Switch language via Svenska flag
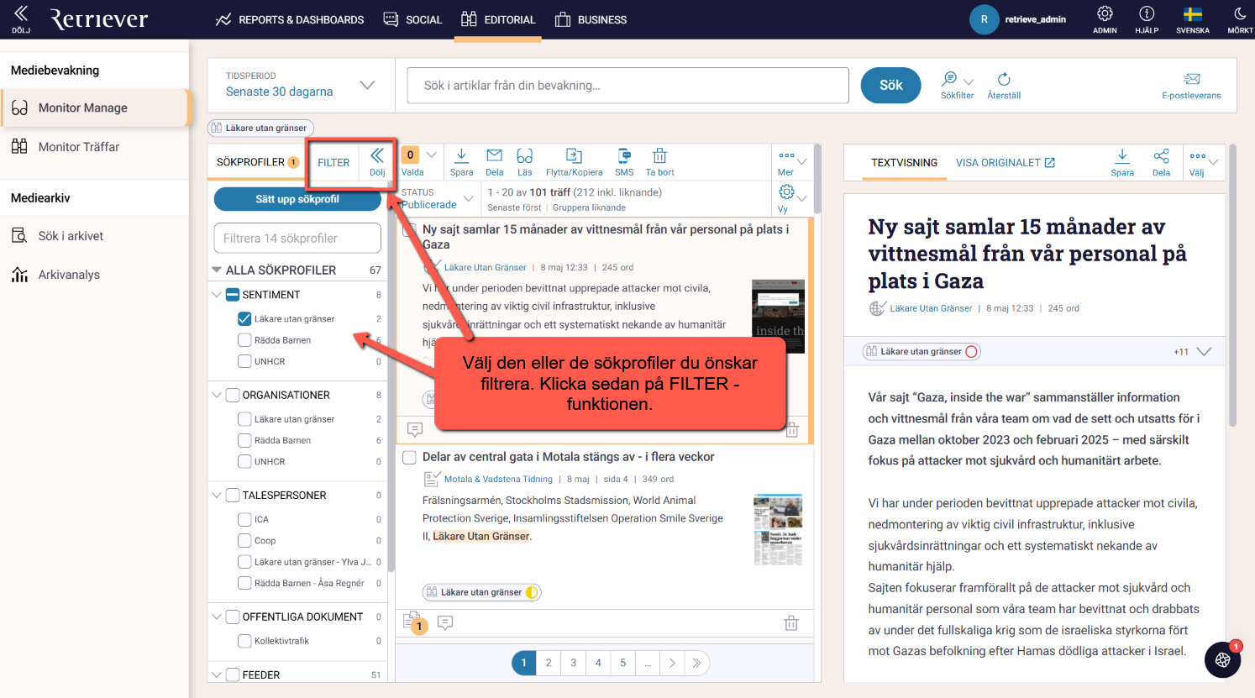Viewport: 1255px width, 698px height. tap(1193, 19)
